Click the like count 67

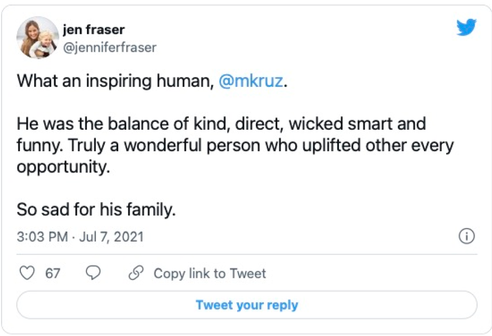pos(53,273)
